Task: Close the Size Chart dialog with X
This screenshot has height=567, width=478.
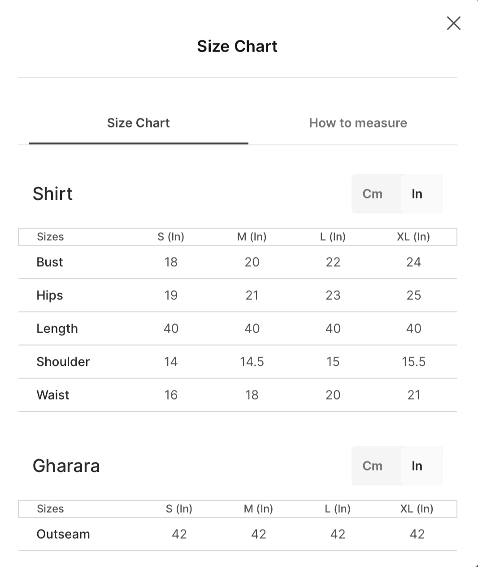Action: (x=454, y=23)
